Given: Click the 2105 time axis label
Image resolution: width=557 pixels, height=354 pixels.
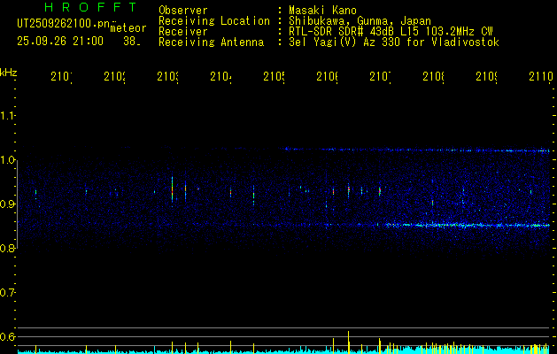Looking at the screenshot, I should 274,76.
